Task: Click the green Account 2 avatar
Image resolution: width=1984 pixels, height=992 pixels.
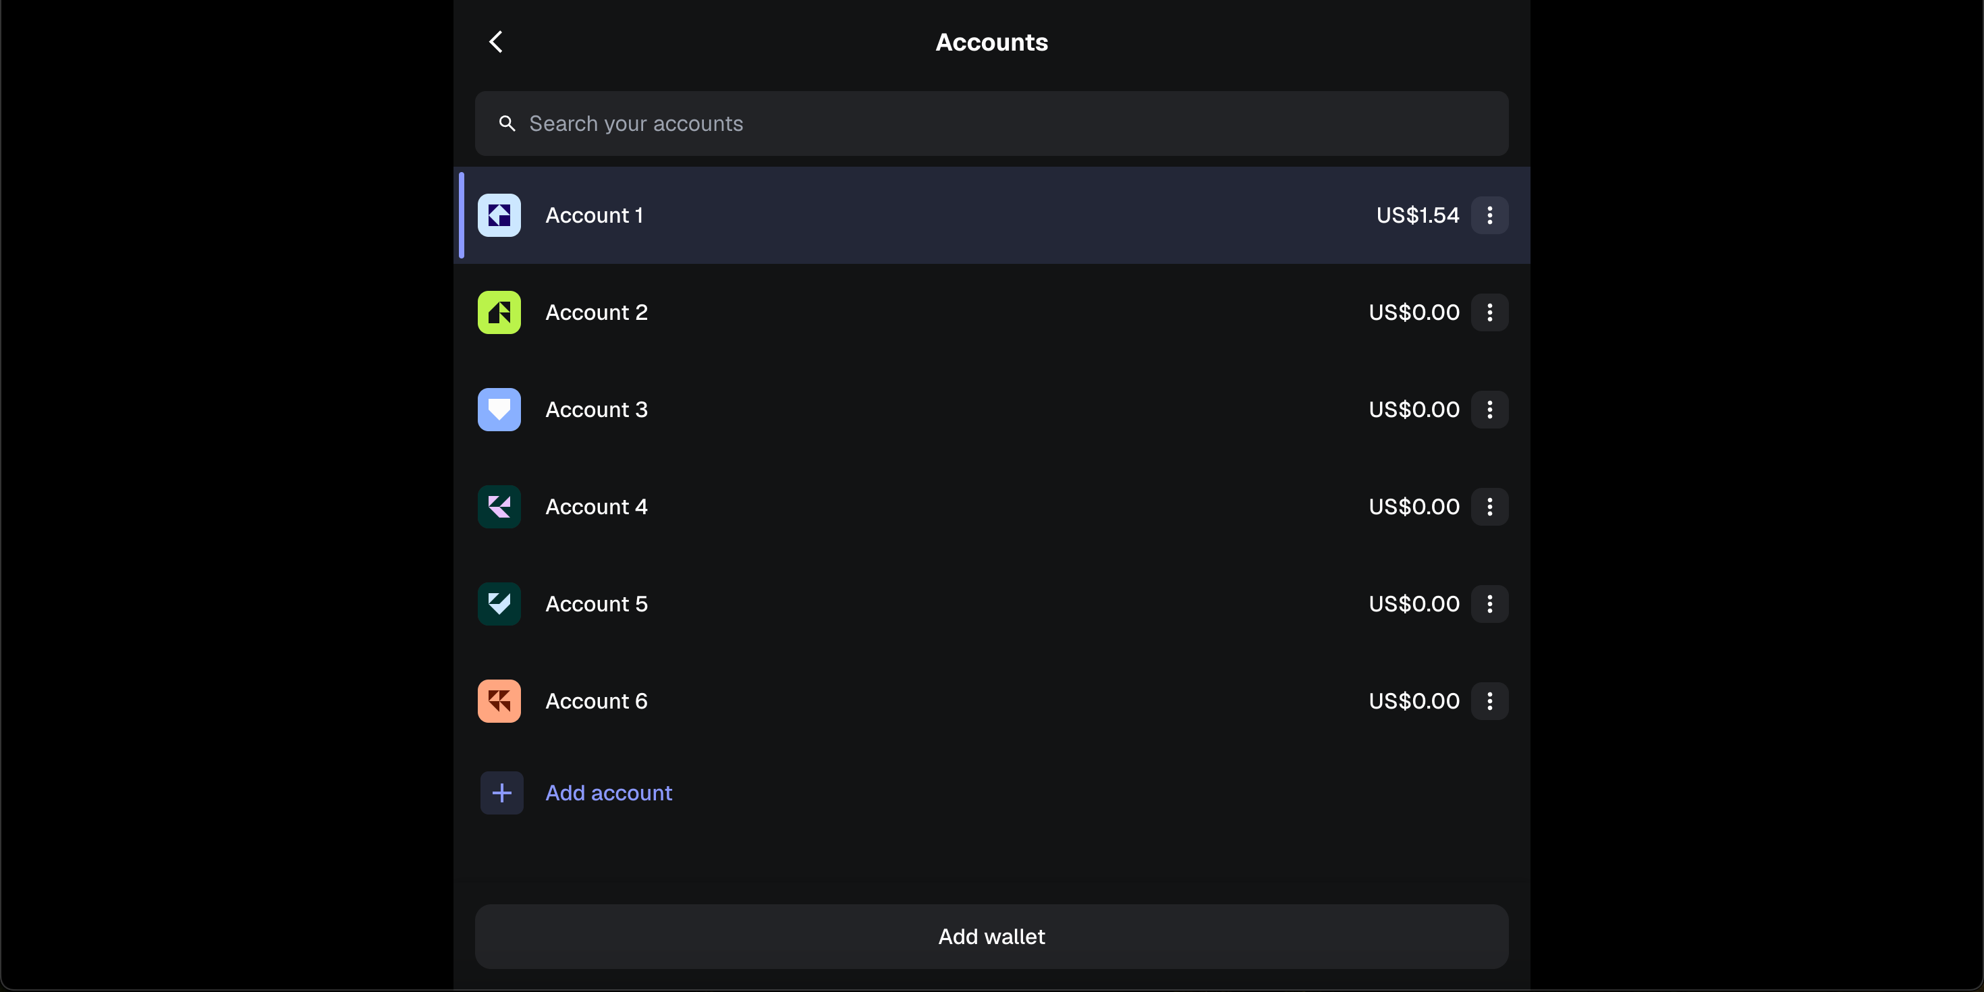Action: 499,312
